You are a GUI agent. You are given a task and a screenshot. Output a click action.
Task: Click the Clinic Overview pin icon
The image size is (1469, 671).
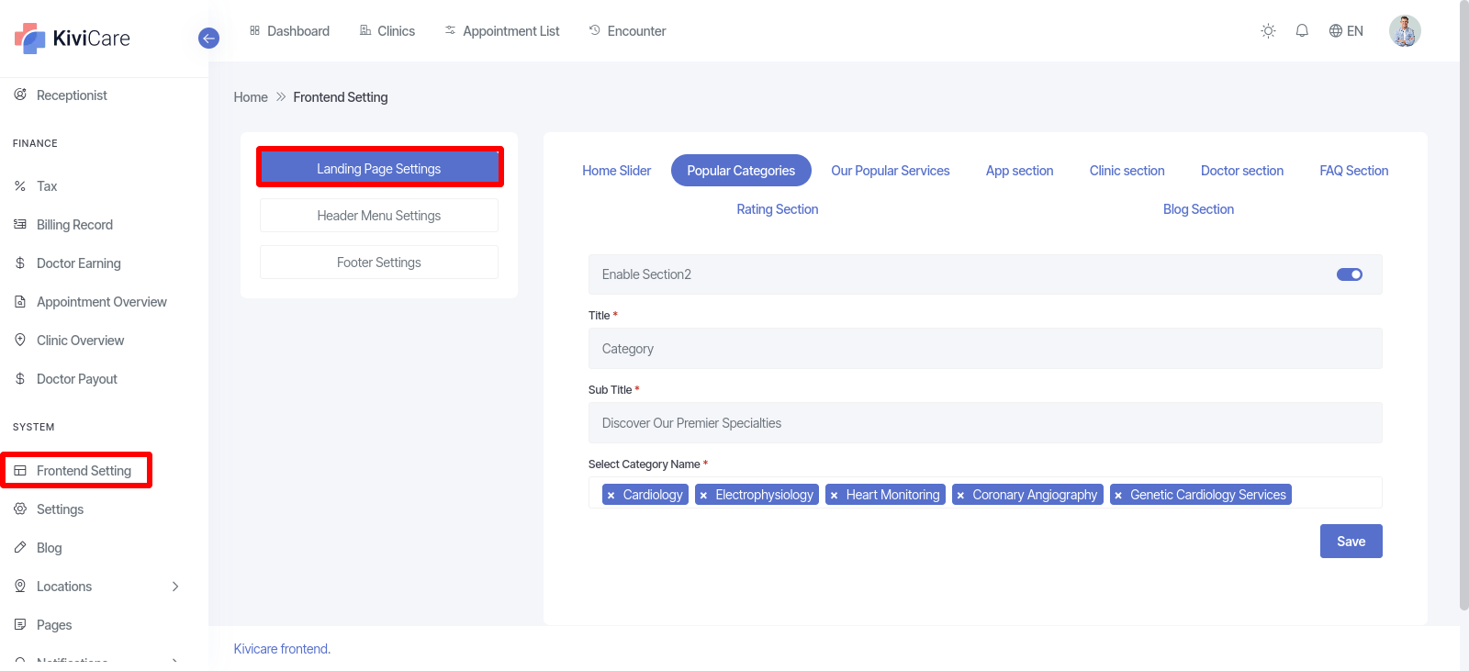pyautogui.click(x=20, y=340)
